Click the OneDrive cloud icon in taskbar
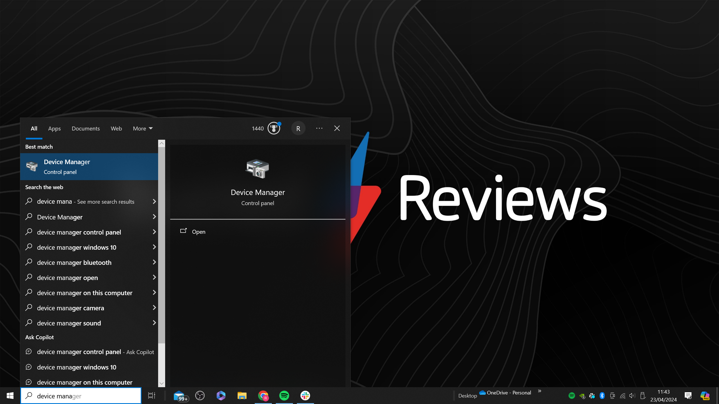 [x=482, y=392]
